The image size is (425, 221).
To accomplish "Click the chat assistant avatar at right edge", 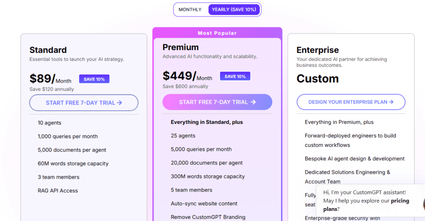I will click(423, 203).
